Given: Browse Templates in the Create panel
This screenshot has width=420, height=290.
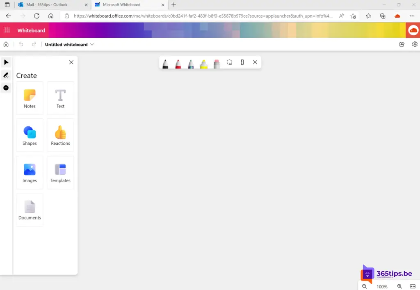Looking at the screenshot, I should click(60, 173).
